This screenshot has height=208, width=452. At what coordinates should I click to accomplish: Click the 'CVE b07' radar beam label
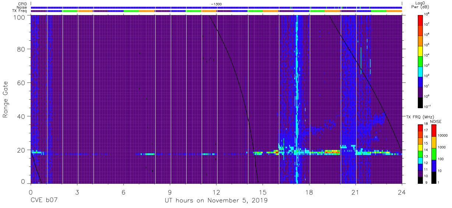pyautogui.click(x=44, y=201)
